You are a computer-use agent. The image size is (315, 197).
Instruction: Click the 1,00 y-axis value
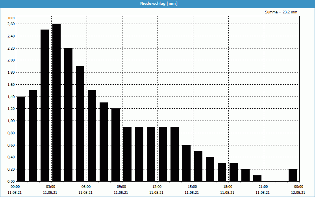[x=11, y=121]
